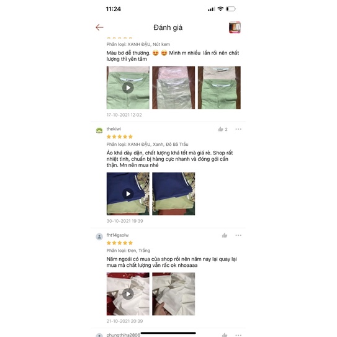337x337 pixels.
Task: Like phungthiha2806's review with thumbs-up
Action: pos(225,335)
